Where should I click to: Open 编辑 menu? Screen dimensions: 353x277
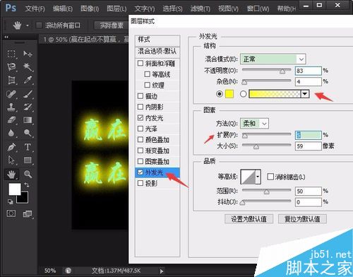click(63, 8)
